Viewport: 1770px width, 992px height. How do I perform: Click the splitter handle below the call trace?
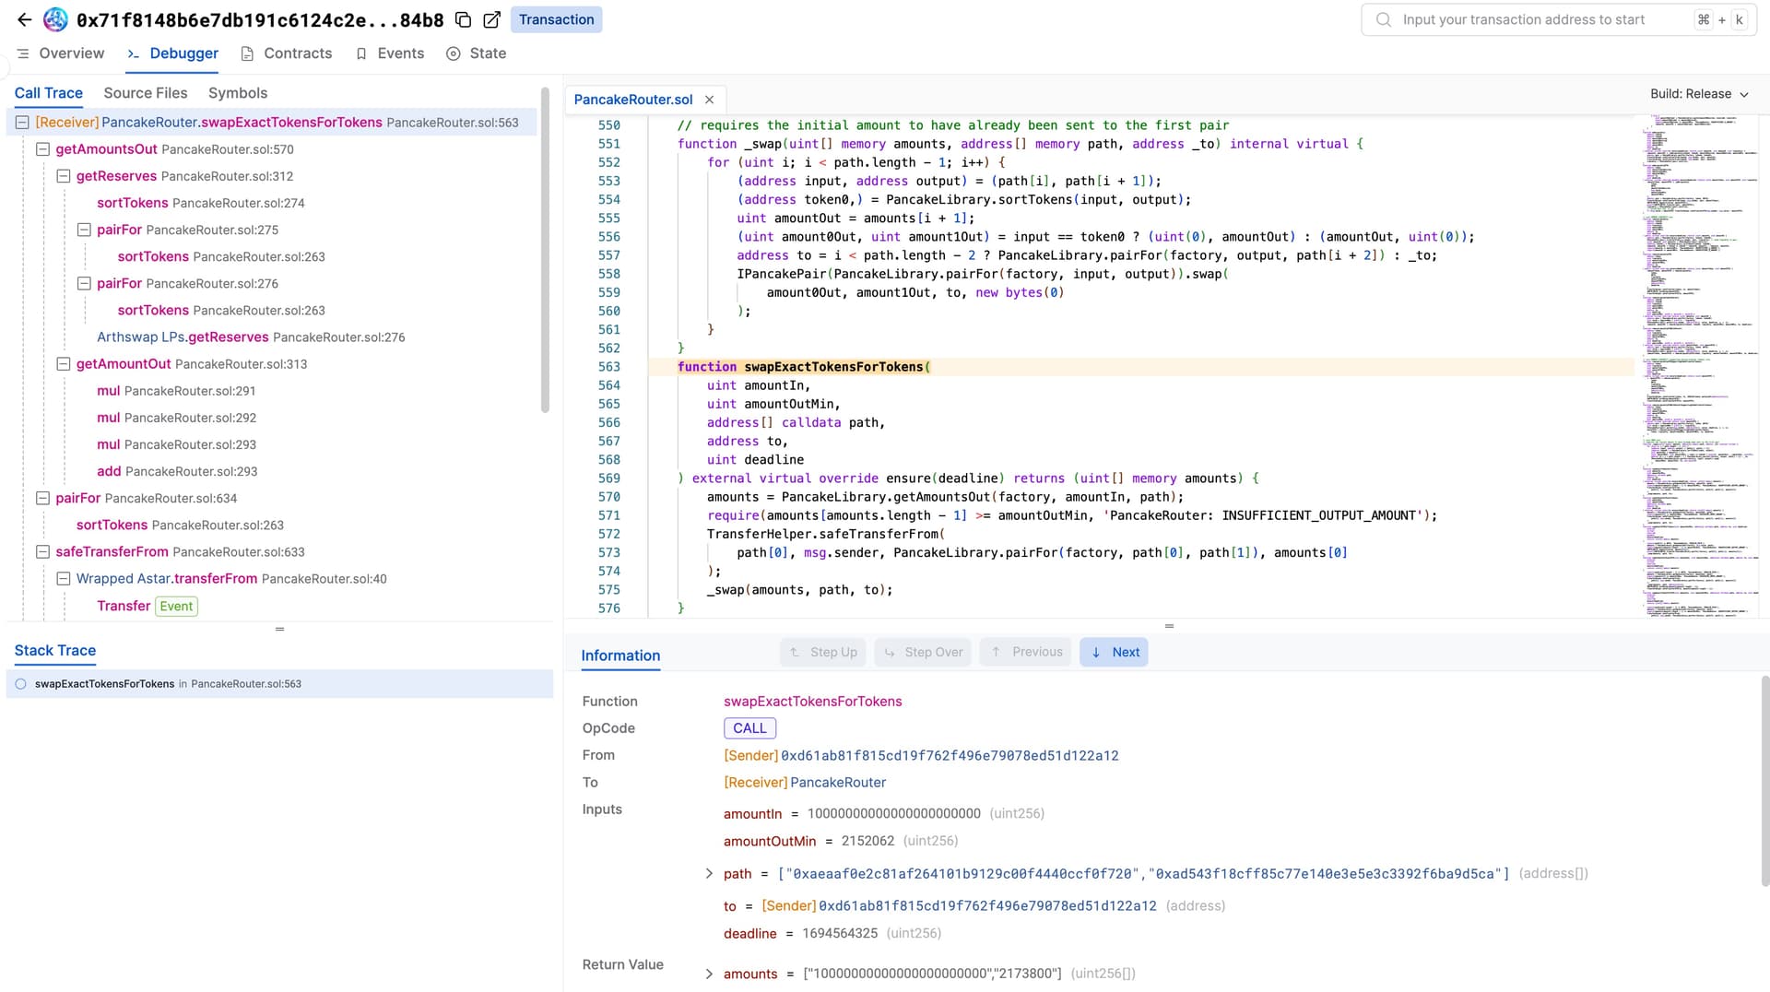tap(279, 630)
